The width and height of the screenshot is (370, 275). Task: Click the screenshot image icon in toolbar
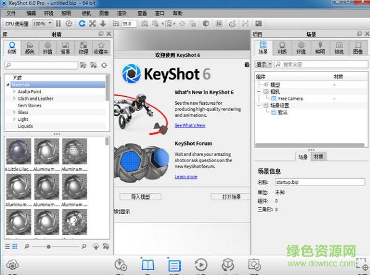pos(259,23)
